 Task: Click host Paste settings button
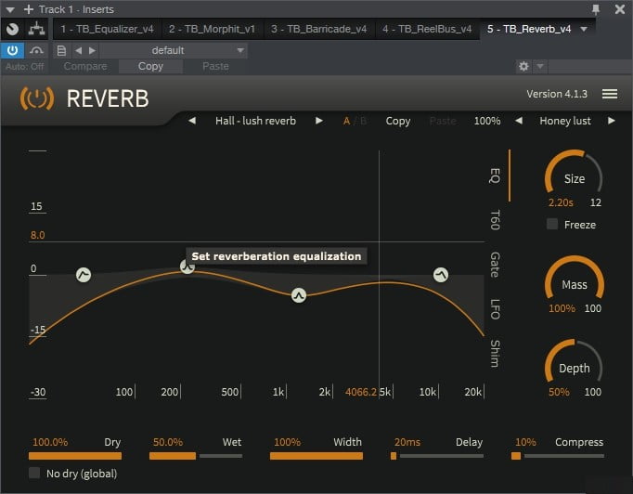coord(215,66)
